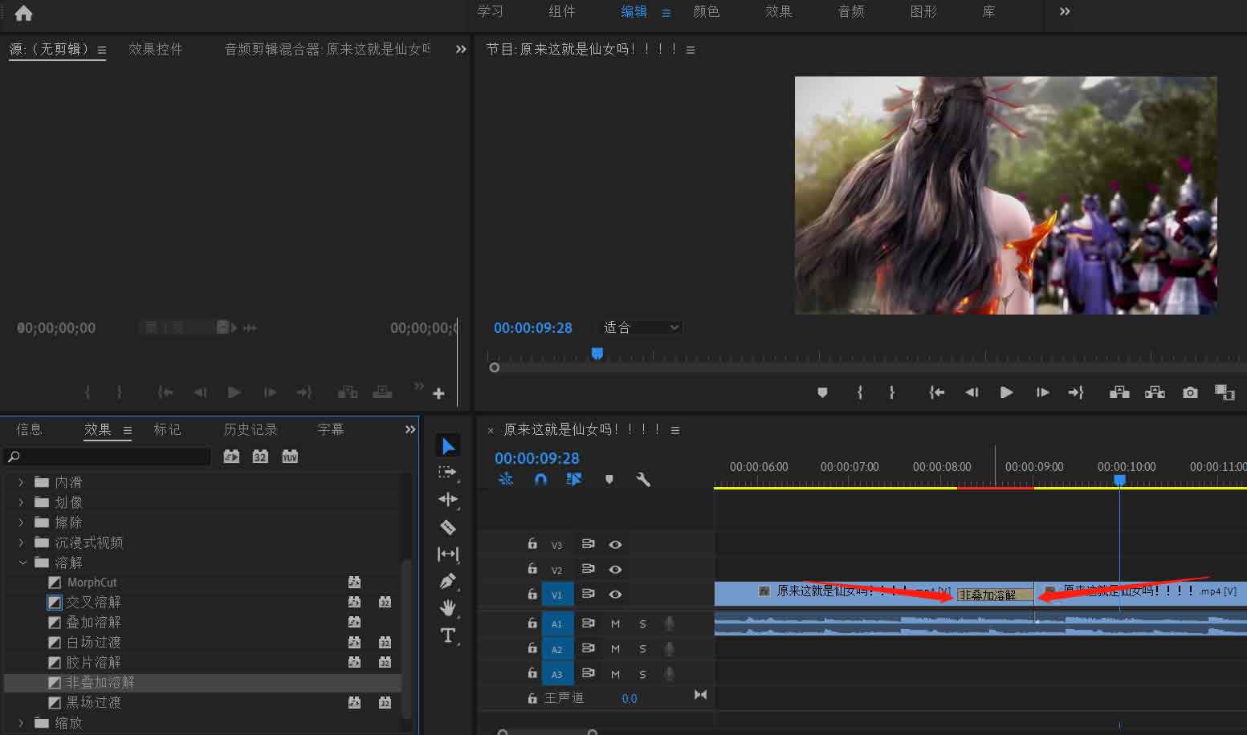Select the Type tool

point(448,636)
